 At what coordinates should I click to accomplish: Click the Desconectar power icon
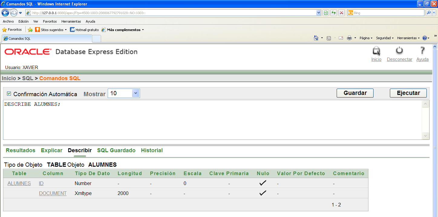tap(399, 51)
